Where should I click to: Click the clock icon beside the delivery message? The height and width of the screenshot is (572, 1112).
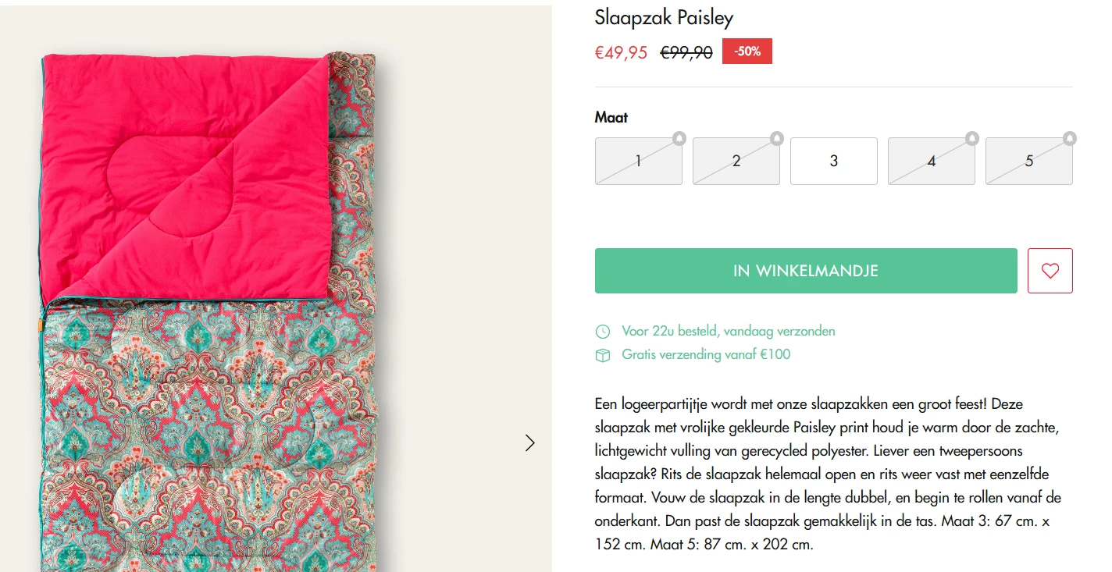(x=602, y=331)
